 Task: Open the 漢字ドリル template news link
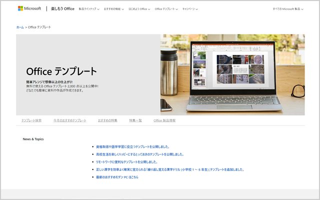click(170, 169)
